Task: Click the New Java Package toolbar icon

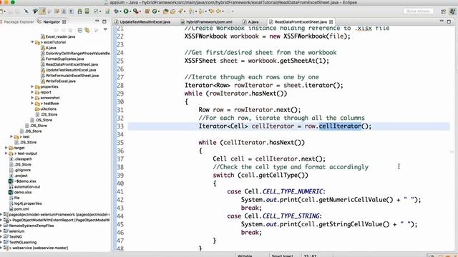Action: click(x=147, y=11)
